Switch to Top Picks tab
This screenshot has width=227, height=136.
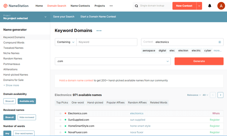62,103
